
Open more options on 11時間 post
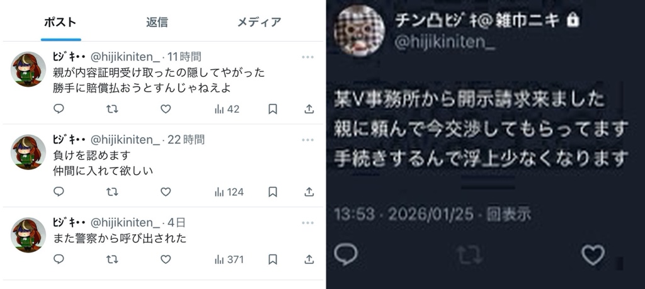coord(307,57)
